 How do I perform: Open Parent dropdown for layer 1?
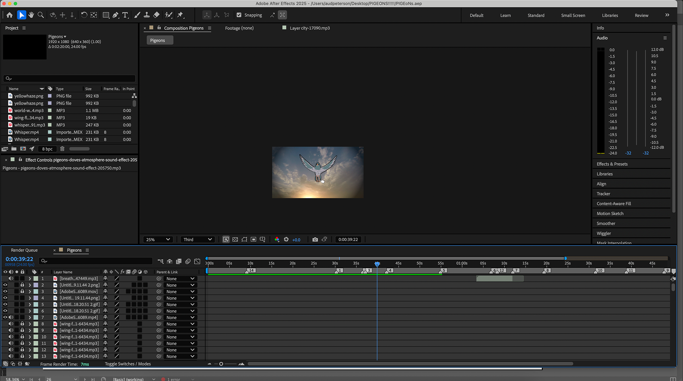click(x=180, y=279)
